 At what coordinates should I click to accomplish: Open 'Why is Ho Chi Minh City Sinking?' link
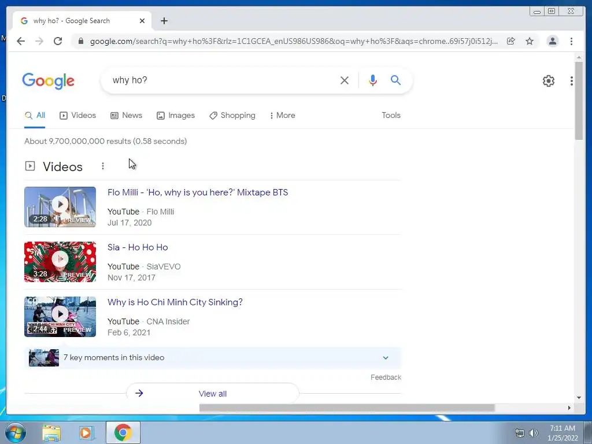175,302
